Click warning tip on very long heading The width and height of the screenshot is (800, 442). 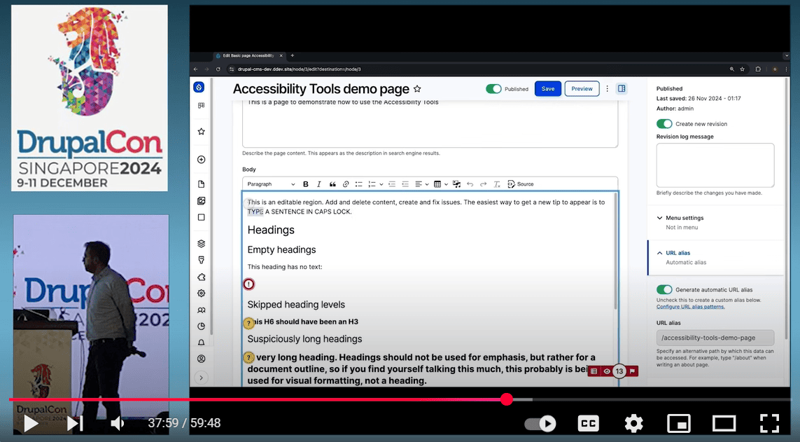pos(248,358)
